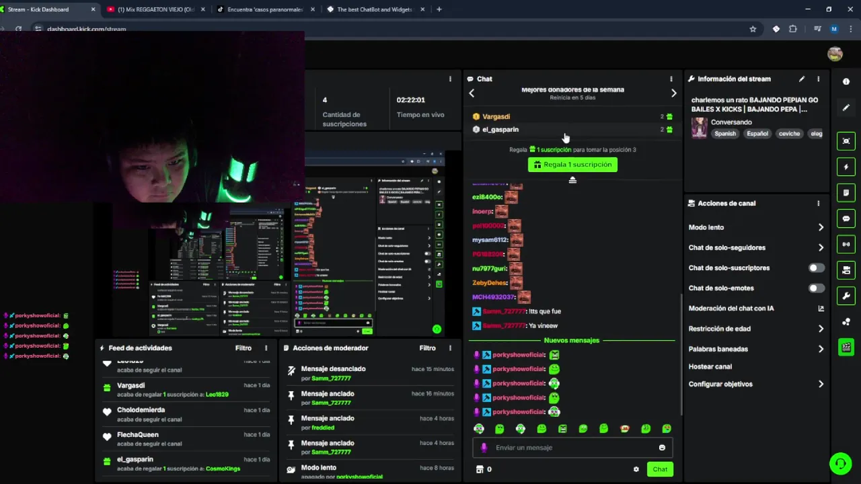This screenshot has height=484, width=861.
Task: Select the Spanish tag
Action: click(725, 133)
